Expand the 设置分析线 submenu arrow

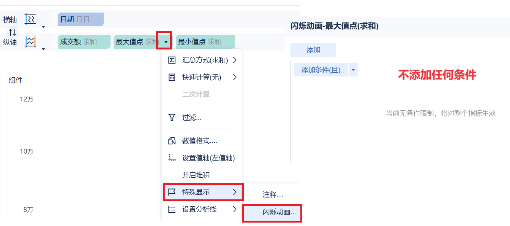[234, 209]
